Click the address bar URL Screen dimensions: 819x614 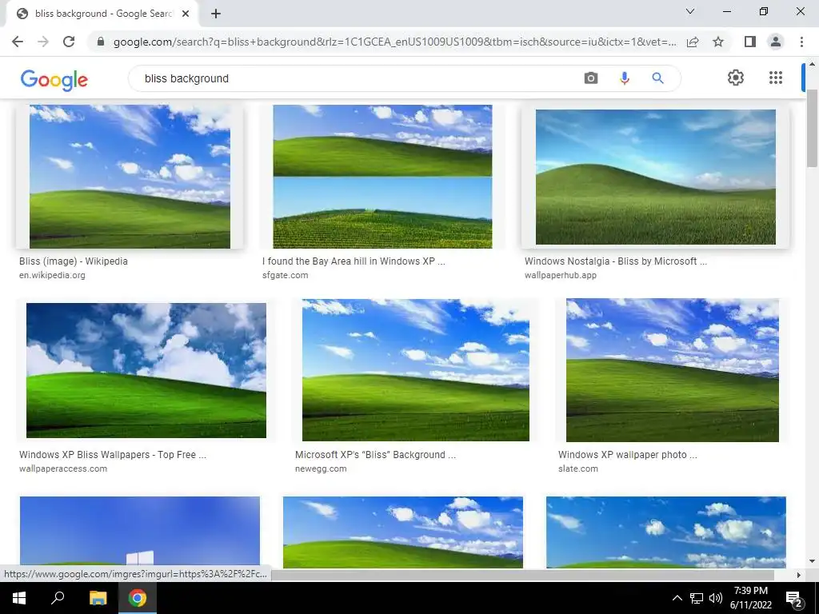(x=394, y=42)
